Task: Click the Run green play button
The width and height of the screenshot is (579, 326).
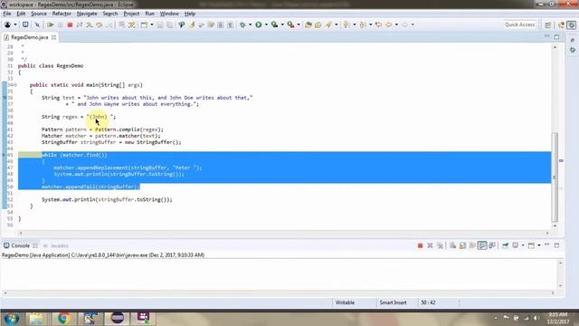Action: 259,24
